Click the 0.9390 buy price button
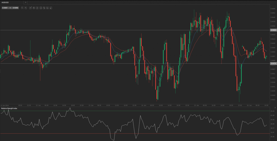 (x=15, y=8)
